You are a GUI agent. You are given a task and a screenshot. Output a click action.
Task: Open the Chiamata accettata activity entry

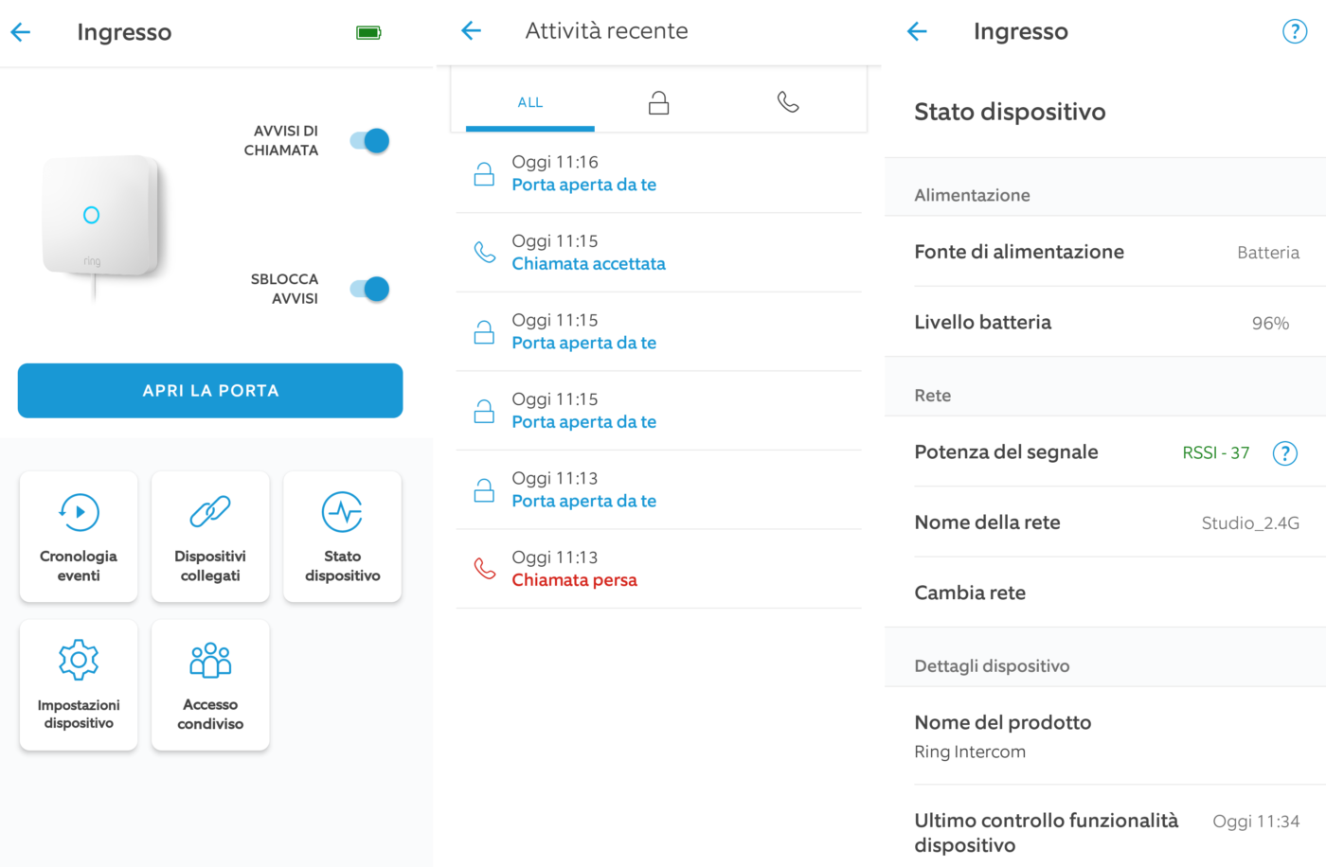coord(588,253)
